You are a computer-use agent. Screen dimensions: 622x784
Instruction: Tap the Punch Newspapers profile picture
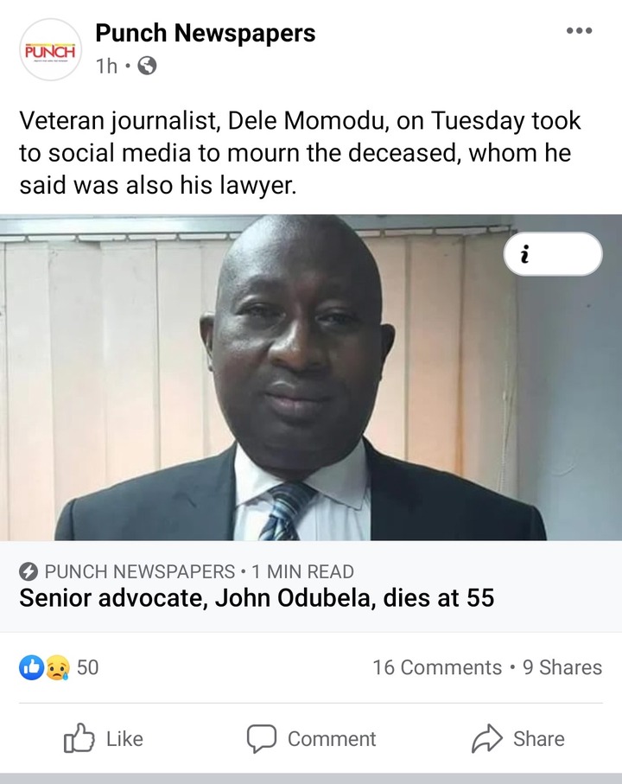50,50
